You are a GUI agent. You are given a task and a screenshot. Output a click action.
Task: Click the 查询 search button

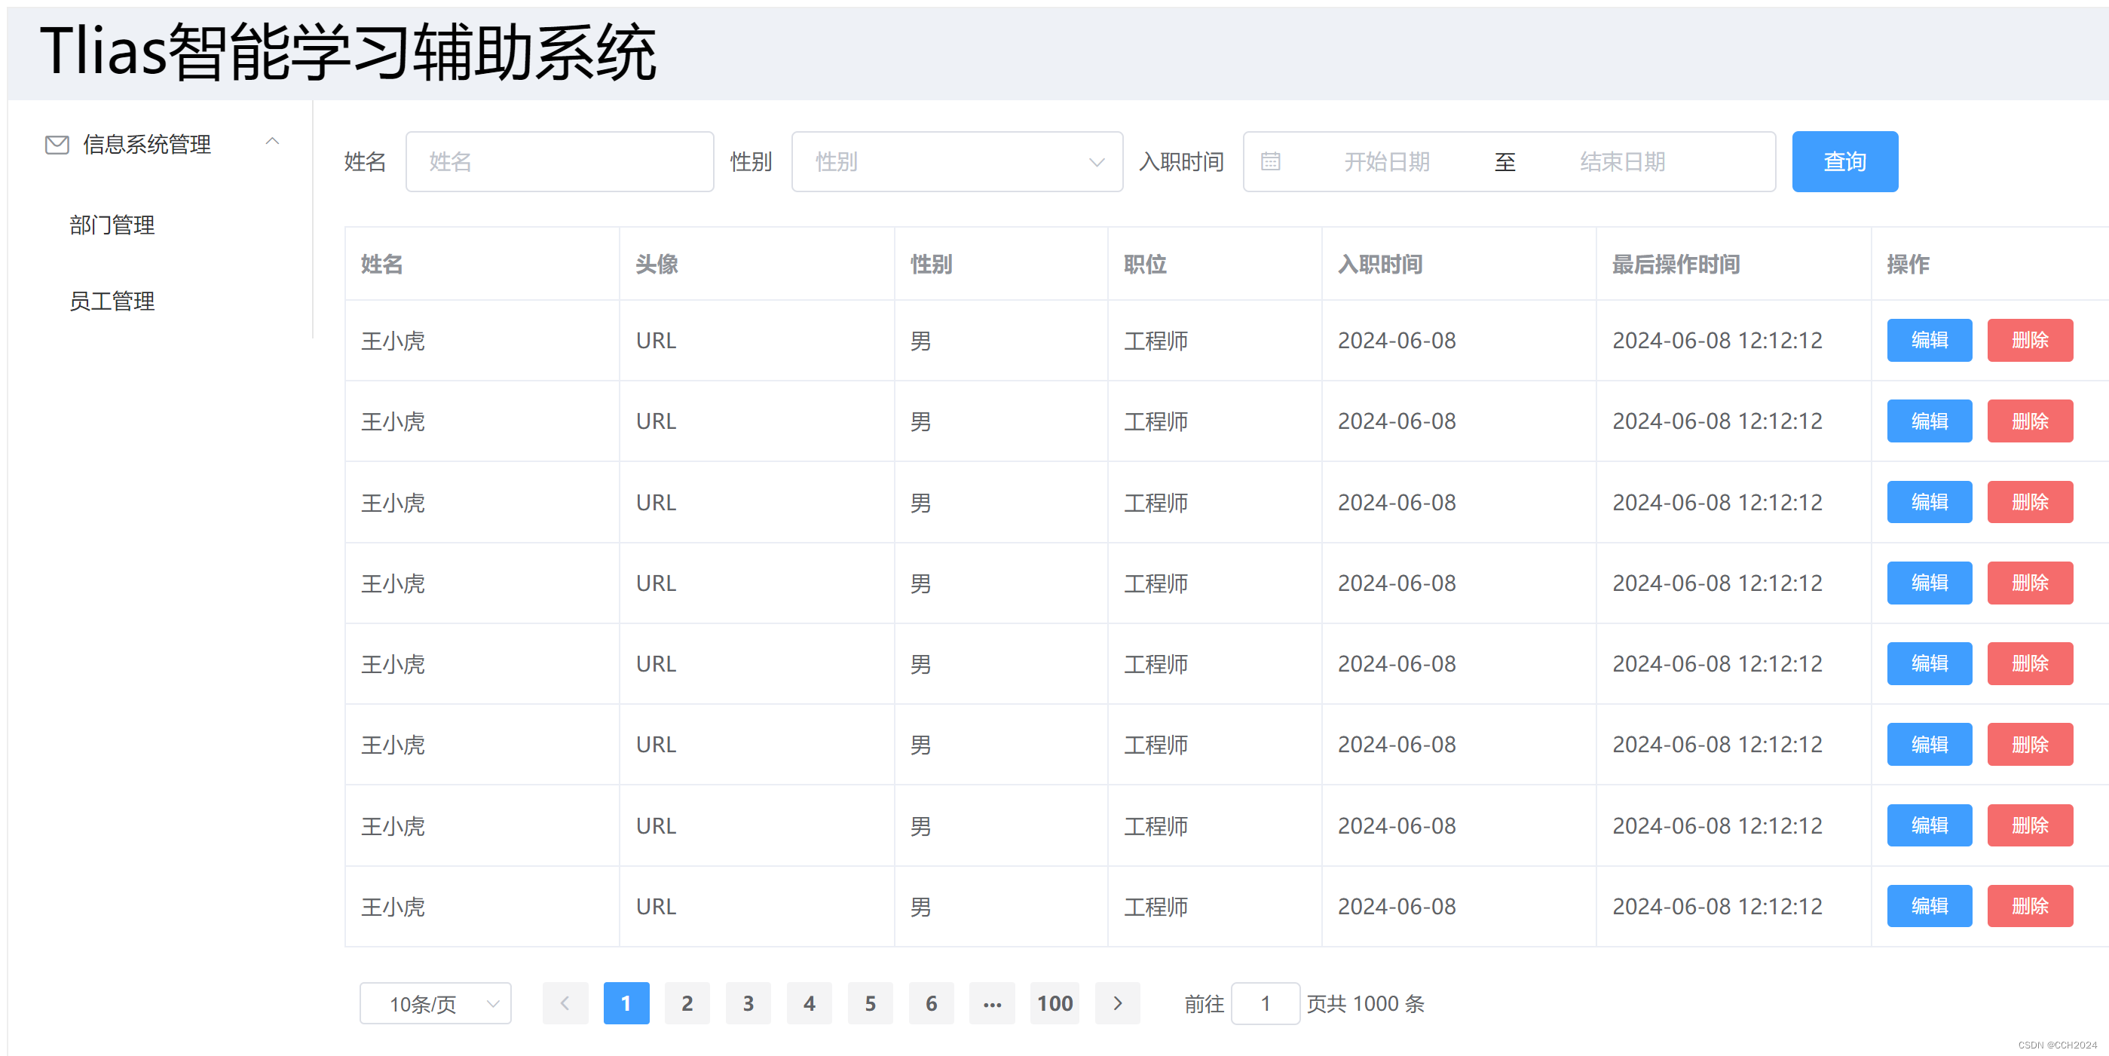pyautogui.click(x=1844, y=161)
